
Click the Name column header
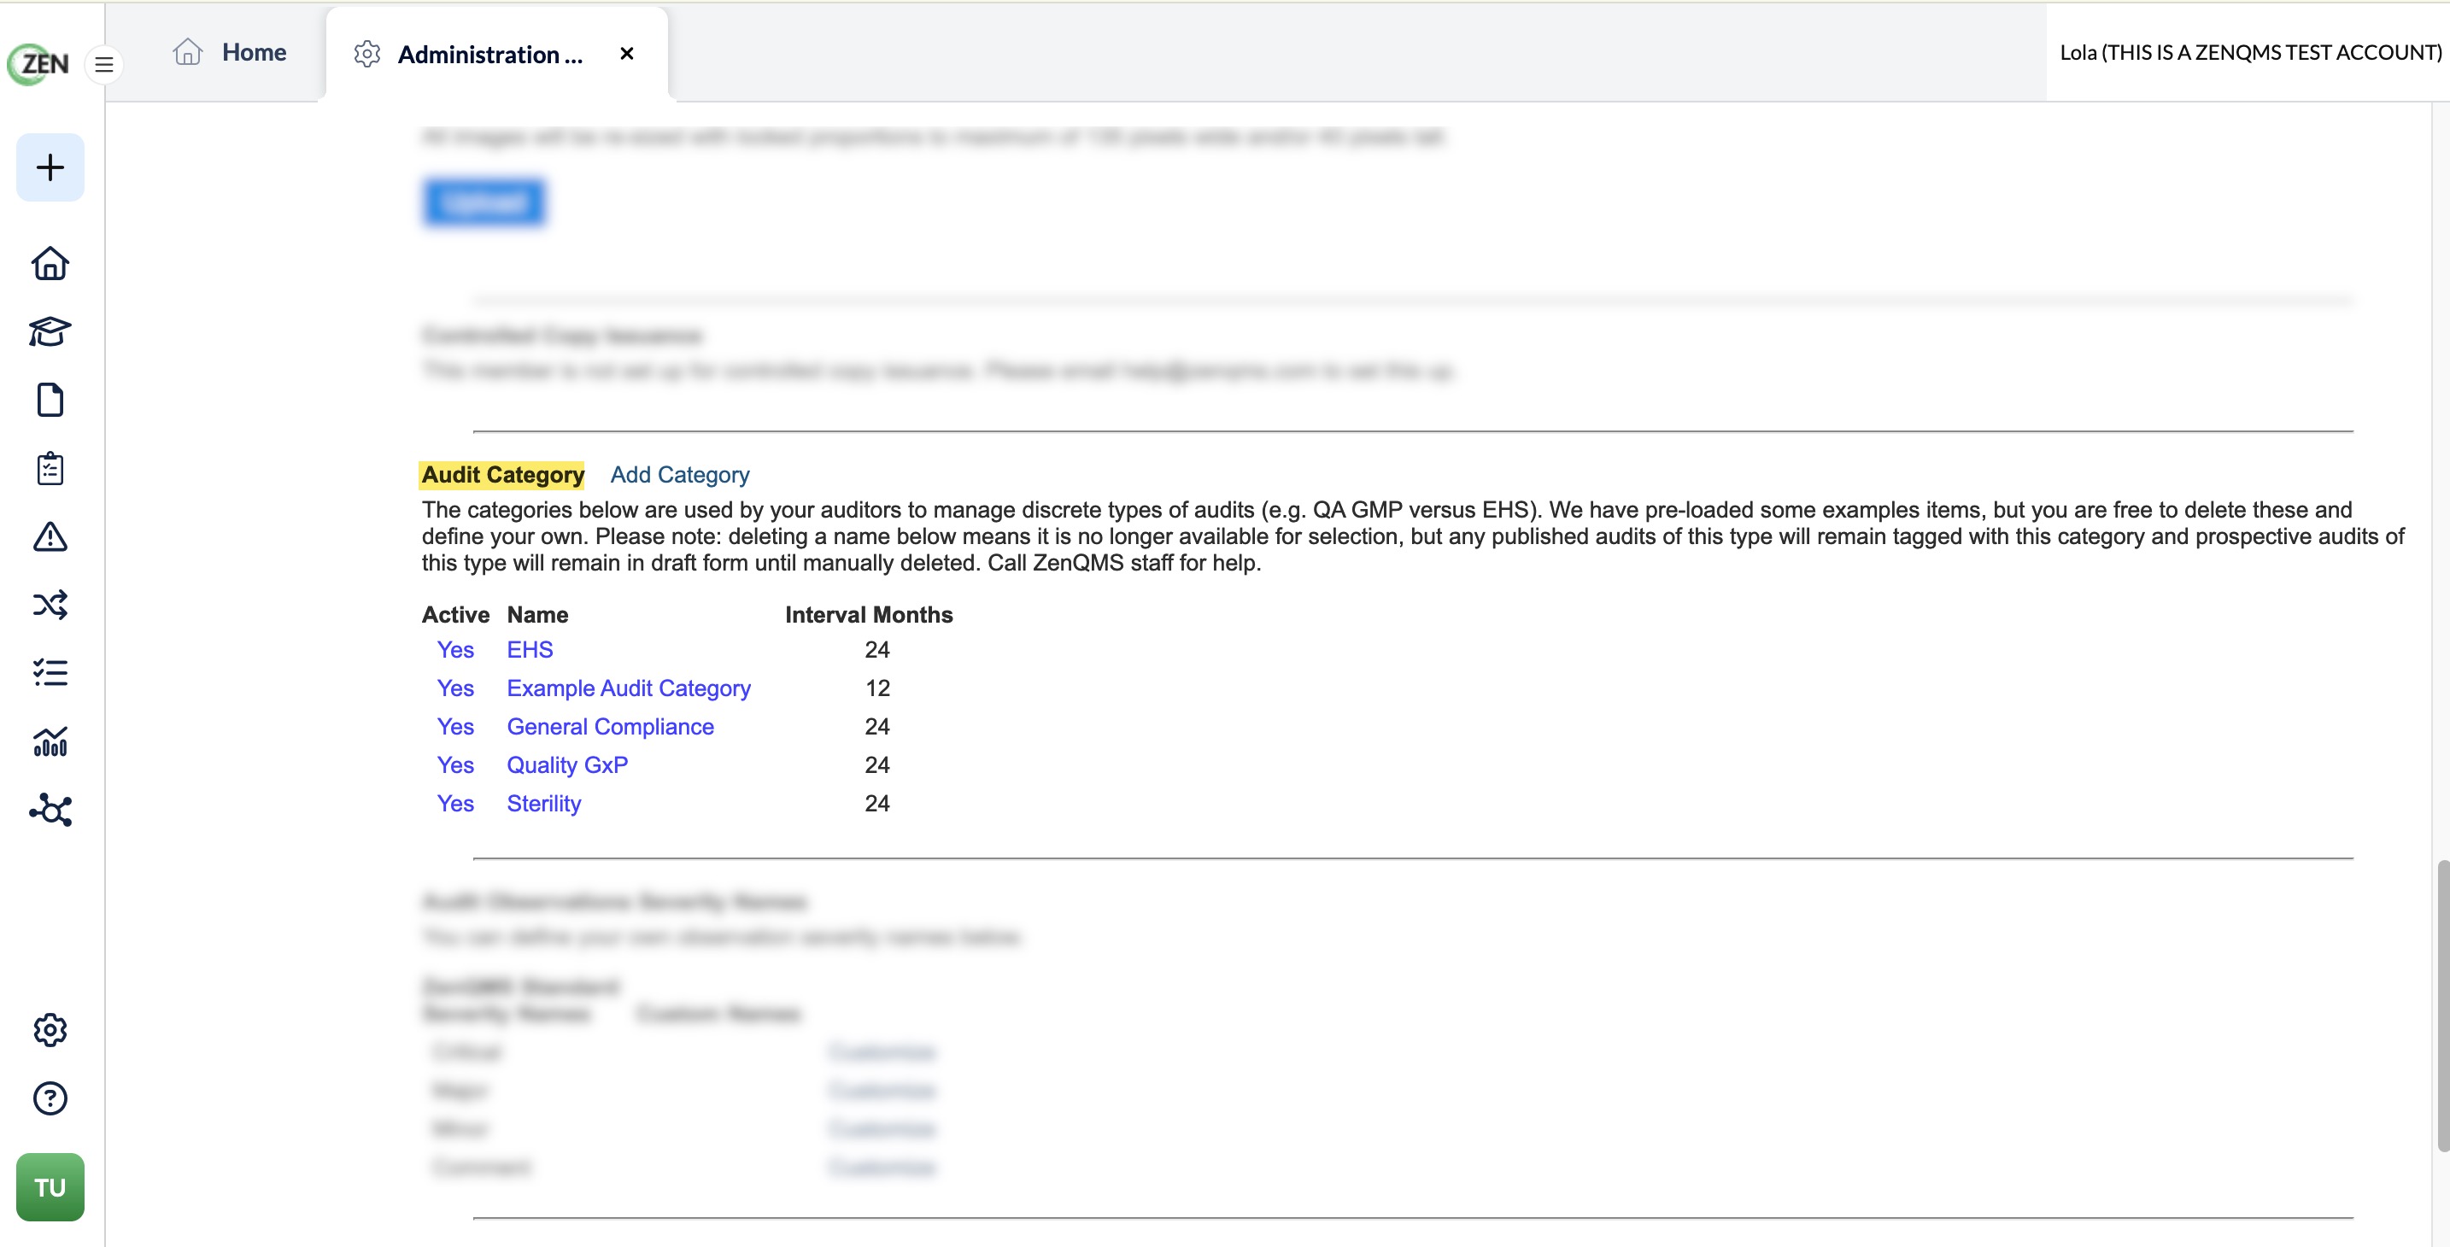click(537, 614)
